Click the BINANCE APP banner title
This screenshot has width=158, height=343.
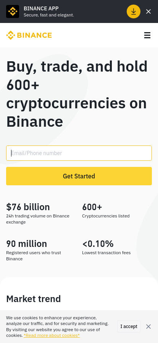coord(41,8)
